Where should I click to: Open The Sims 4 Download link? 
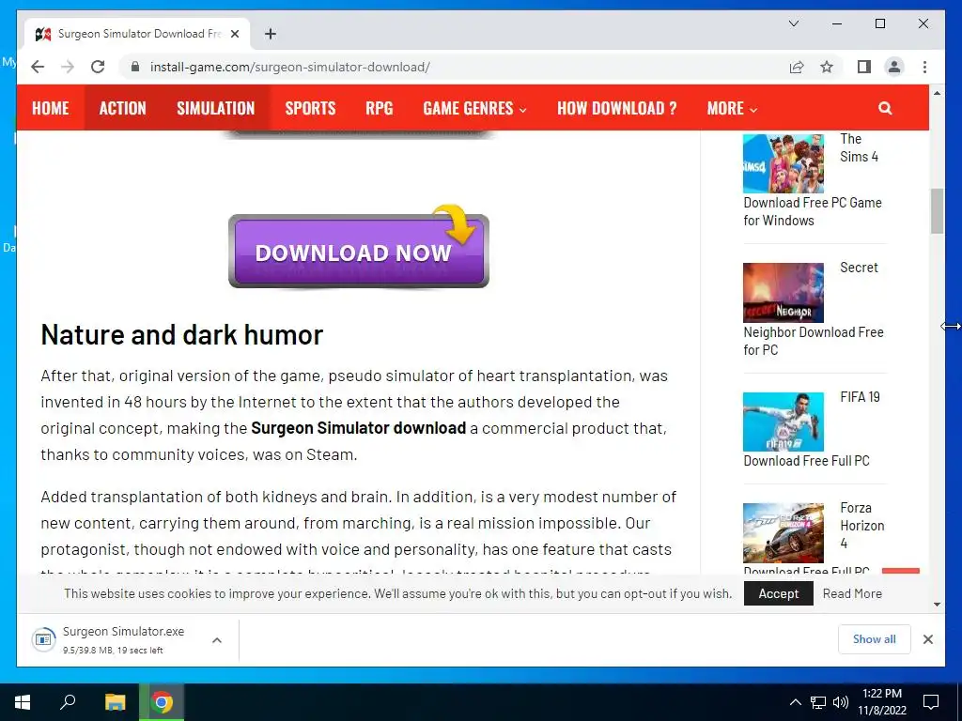[813, 211]
